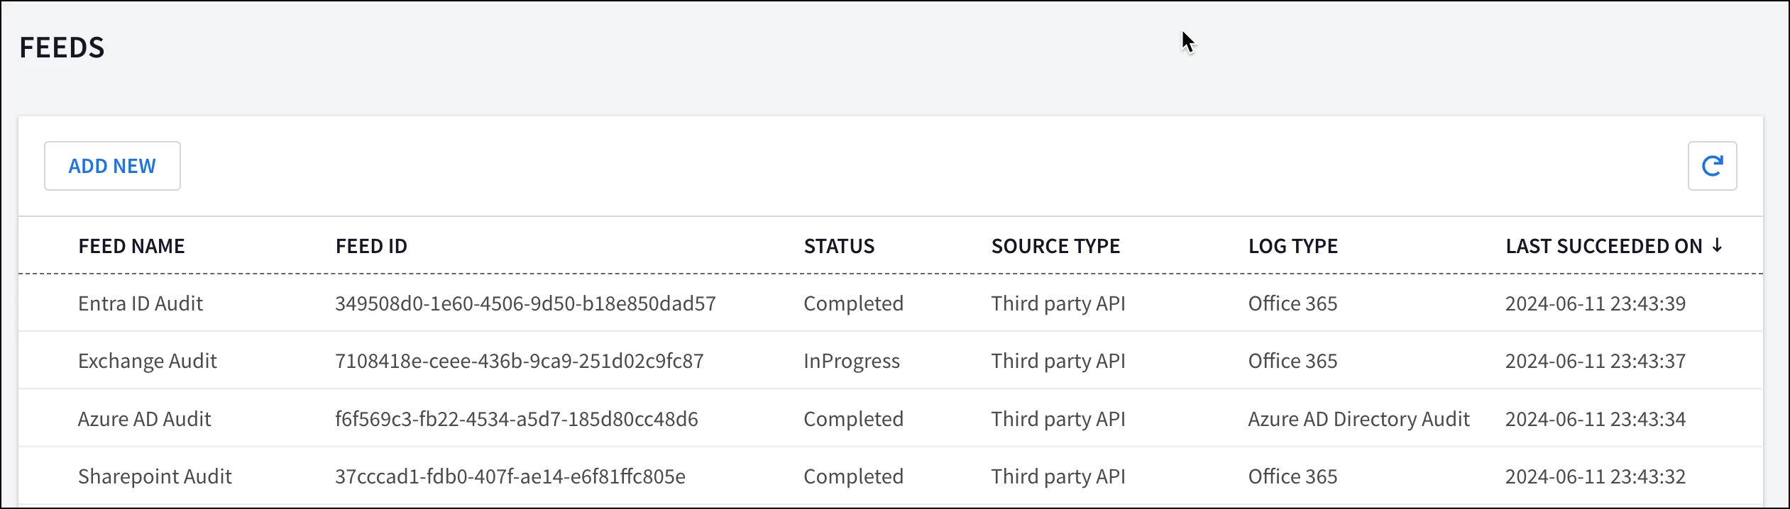Click the FEEDS page heading

click(x=62, y=47)
